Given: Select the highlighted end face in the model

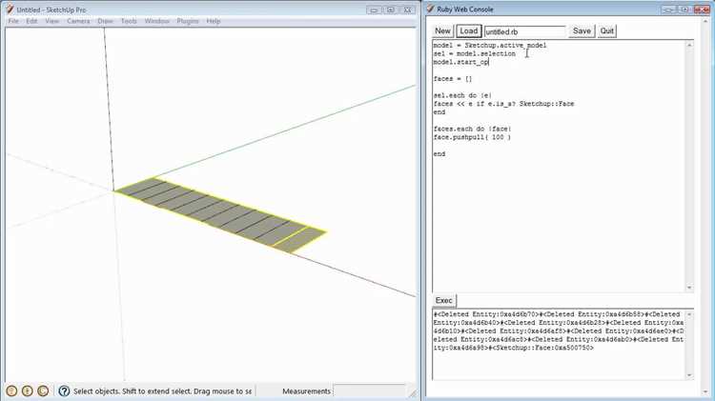Looking at the screenshot, I should click(300, 239).
